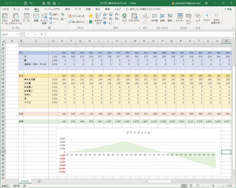Click the account email sachio0013@gmail.com

click(188, 3)
